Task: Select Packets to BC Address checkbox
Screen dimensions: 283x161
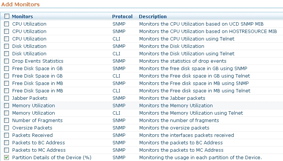Action: click(7, 142)
